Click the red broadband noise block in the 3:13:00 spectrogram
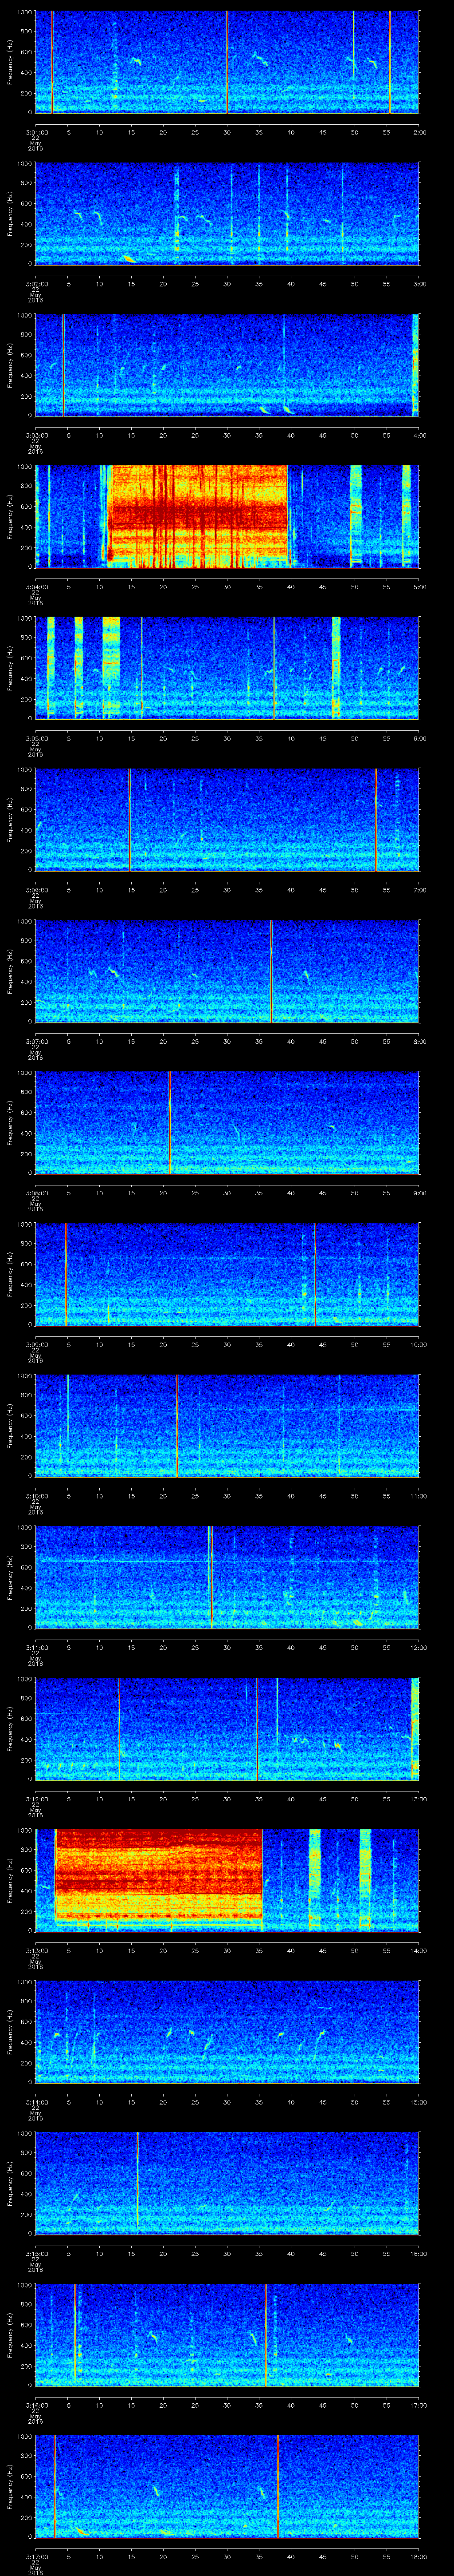The height and width of the screenshot is (2576, 454). point(159,1876)
